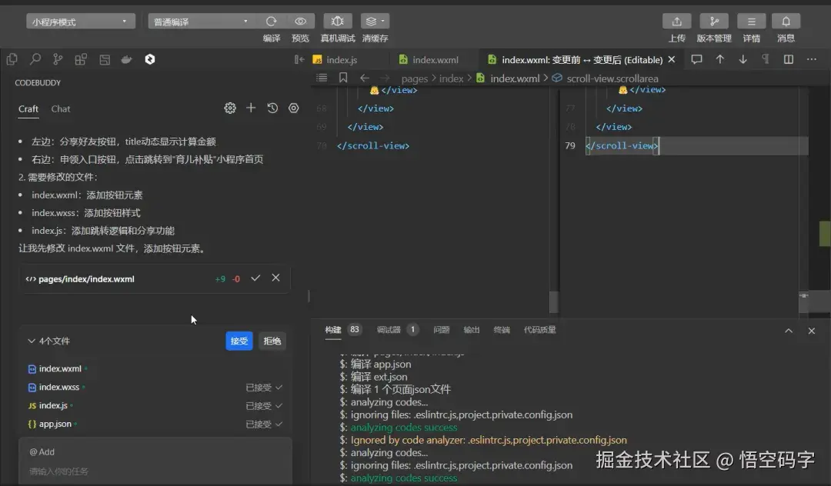Open the 普通编译 compile mode dropdown
The height and width of the screenshot is (486, 831).
[x=202, y=21]
